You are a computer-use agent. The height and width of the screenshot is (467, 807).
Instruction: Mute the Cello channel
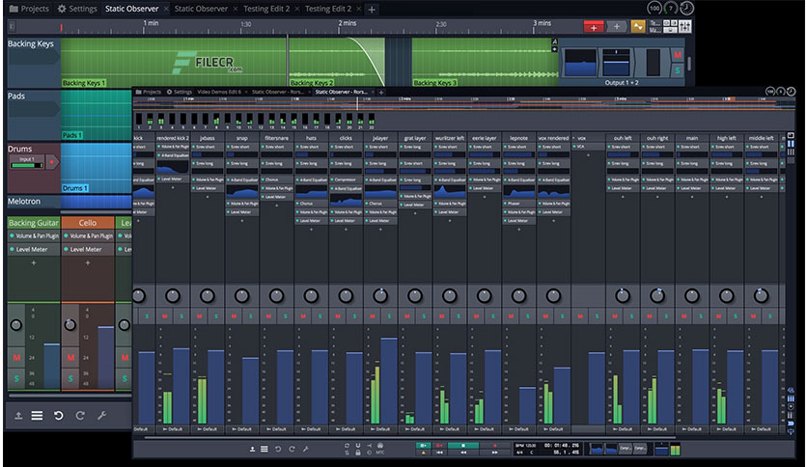pyautogui.click(x=70, y=357)
